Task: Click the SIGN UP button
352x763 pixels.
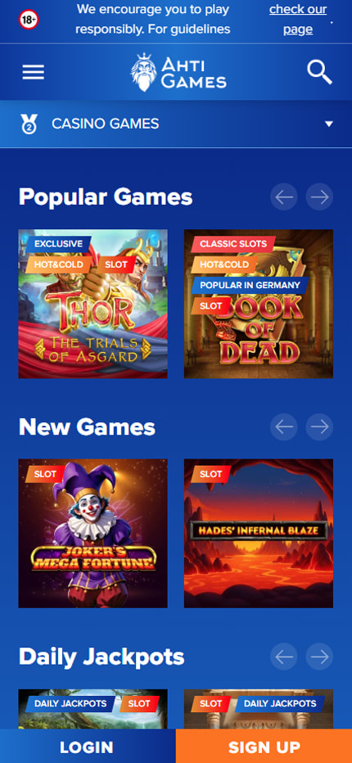Action: point(264,747)
